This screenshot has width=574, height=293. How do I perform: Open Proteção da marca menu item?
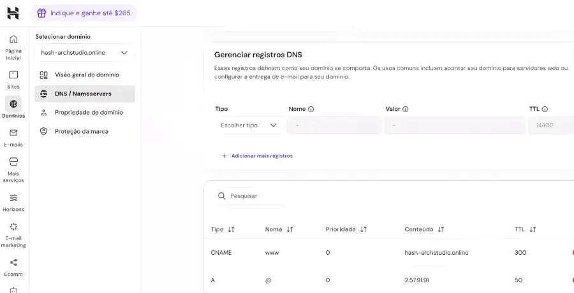(x=85, y=131)
